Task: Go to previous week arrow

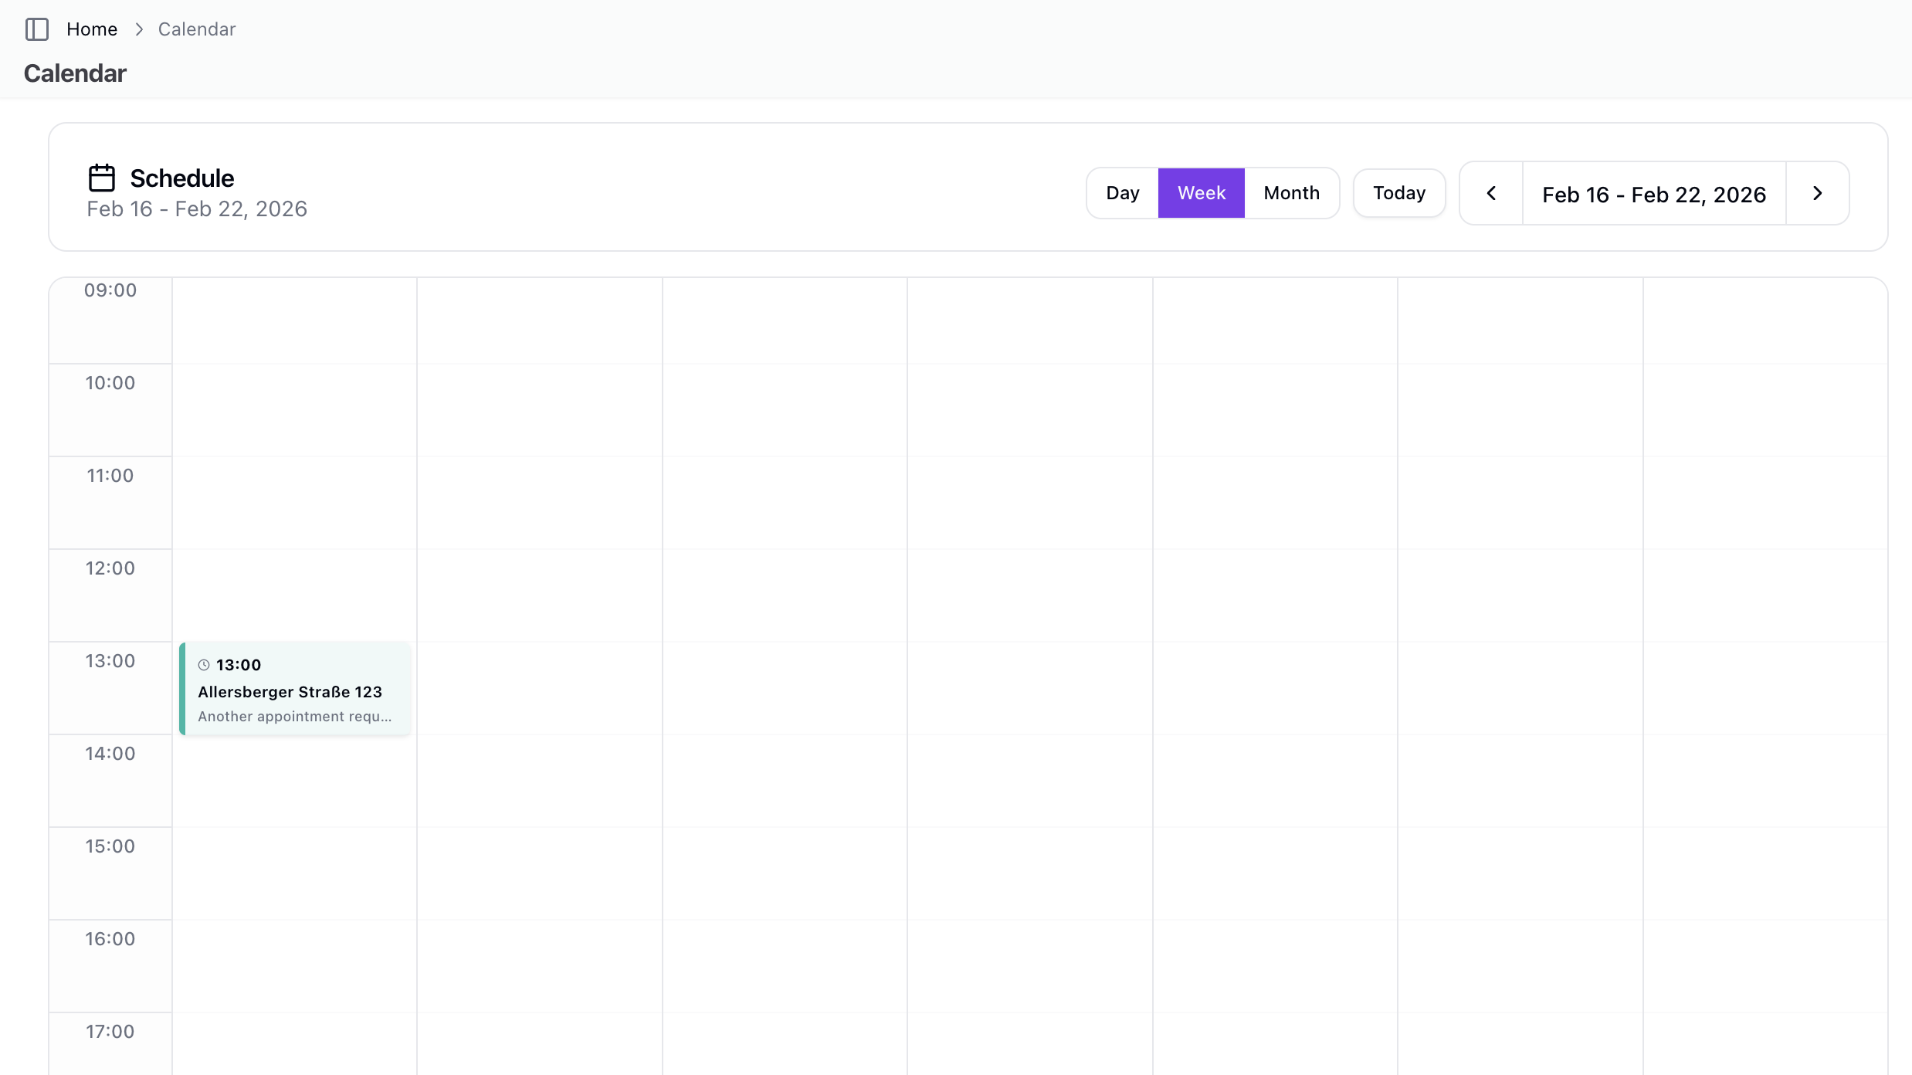Action: [1491, 193]
